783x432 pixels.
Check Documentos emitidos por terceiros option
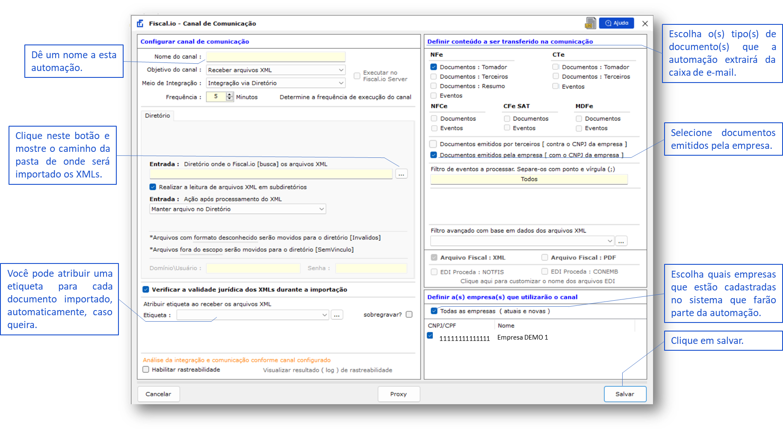pos(433,144)
